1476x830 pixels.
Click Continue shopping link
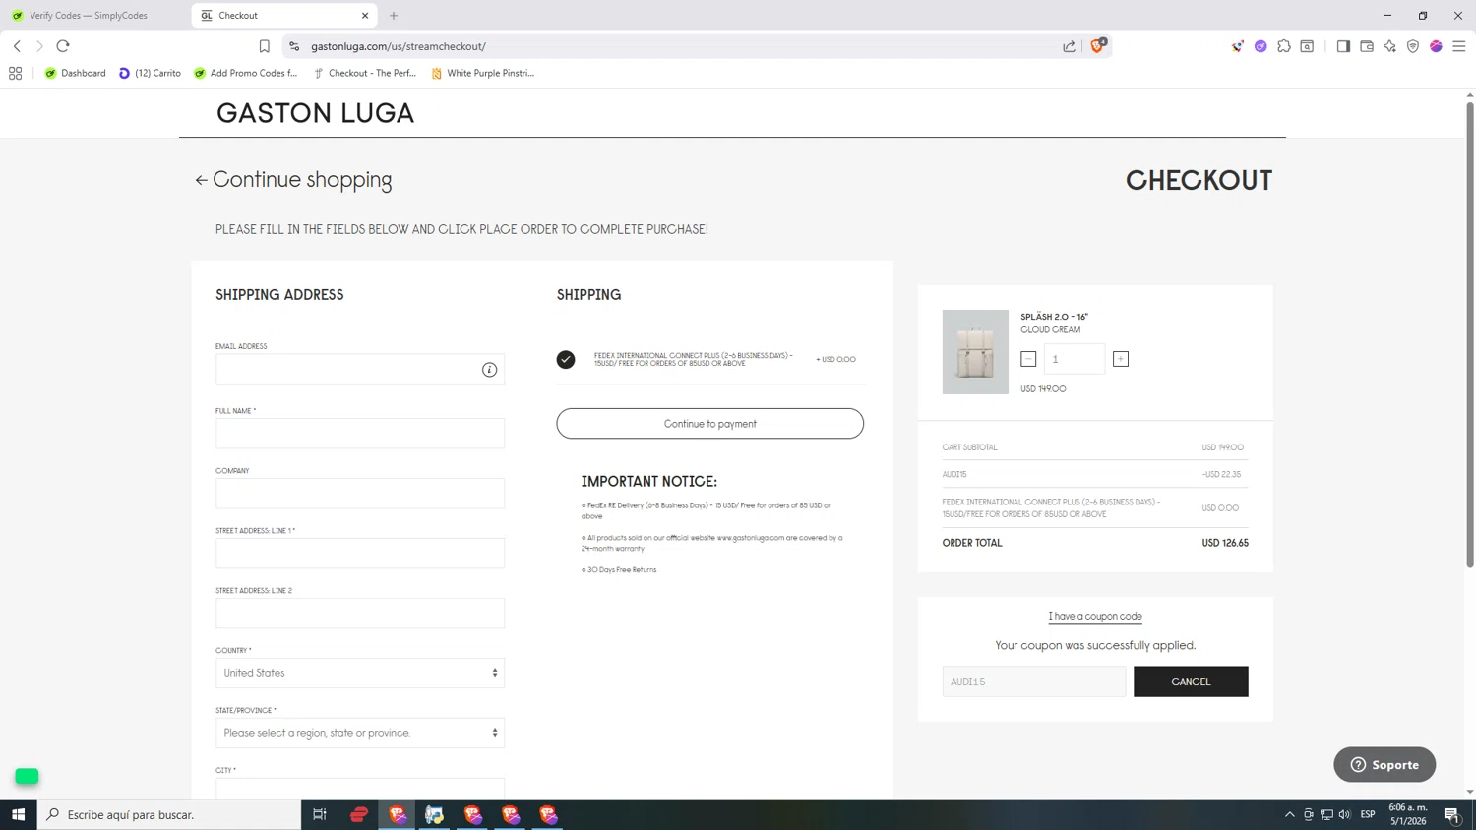293,180
